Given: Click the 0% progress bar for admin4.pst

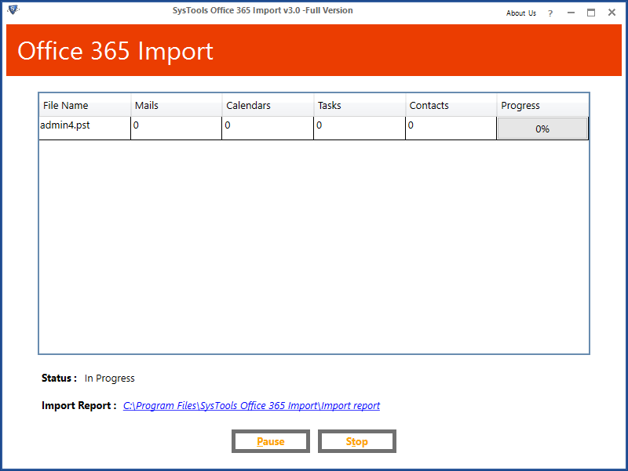Looking at the screenshot, I should coord(542,129).
